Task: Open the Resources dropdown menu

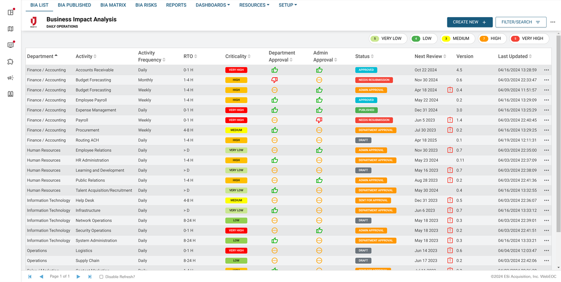Action: (x=254, y=5)
